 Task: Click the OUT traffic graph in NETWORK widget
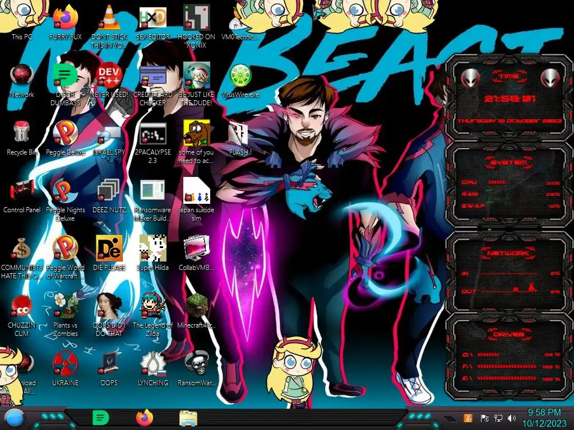point(509,288)
